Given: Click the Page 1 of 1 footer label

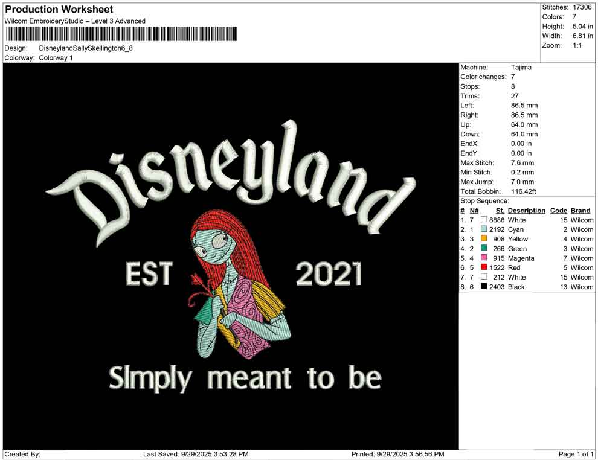Looking at the screenshot, I should [576, 454].
